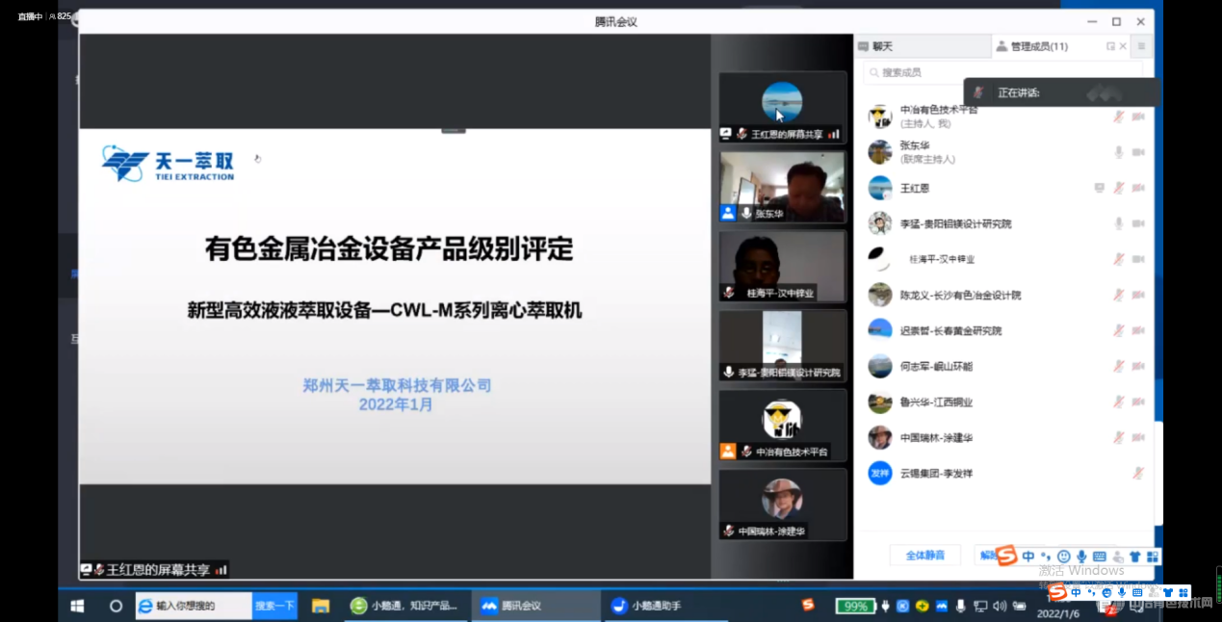Image resolution: width=1222 pixels, height=622 pixels.
Task: Click 李猛-贵阳铝镁设计研究院 video thumbnail
Action: point(782,346)
